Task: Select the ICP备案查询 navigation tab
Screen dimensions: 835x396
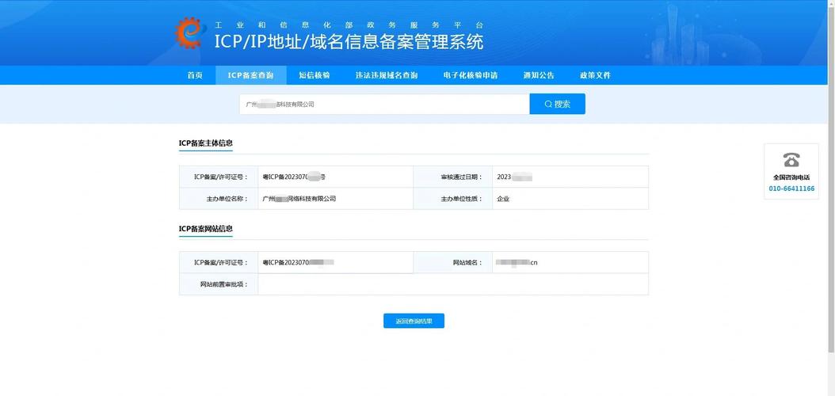Action: point(250,75)
